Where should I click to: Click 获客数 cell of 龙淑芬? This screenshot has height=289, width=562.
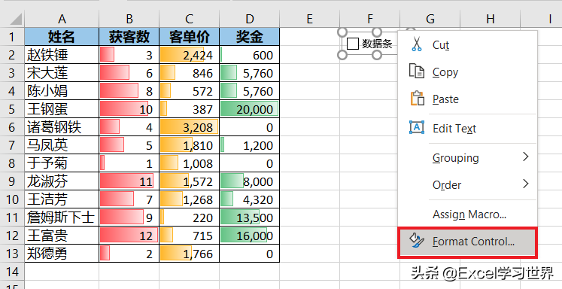[x=129, y=181]
